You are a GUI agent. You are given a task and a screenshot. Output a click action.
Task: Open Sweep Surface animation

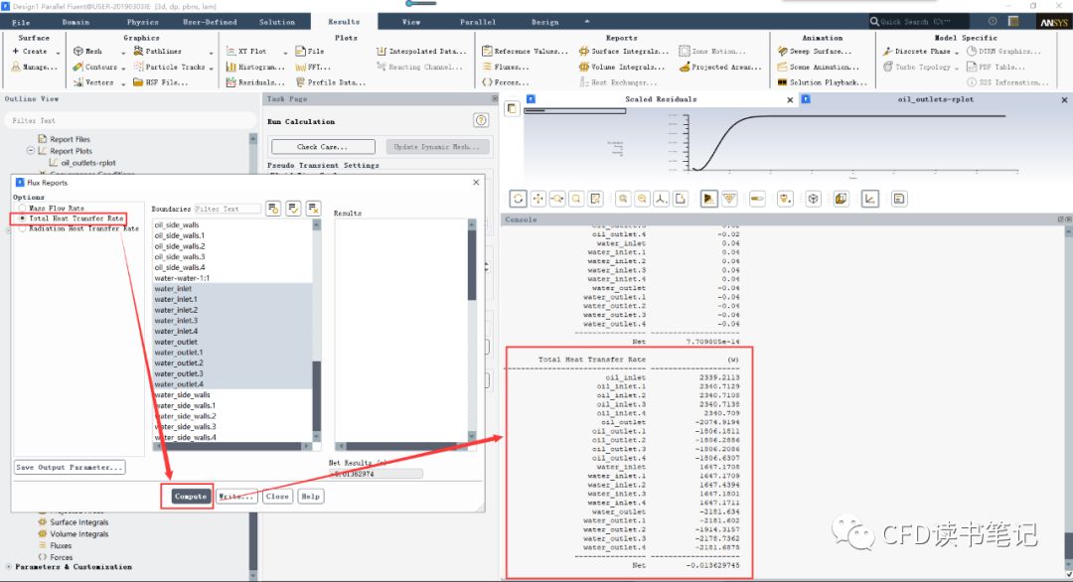815,52
